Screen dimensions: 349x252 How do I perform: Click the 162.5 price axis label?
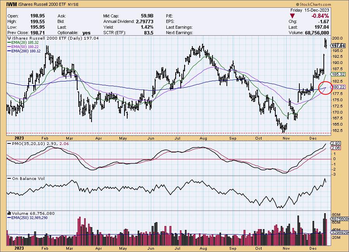(x=337, y=130)
